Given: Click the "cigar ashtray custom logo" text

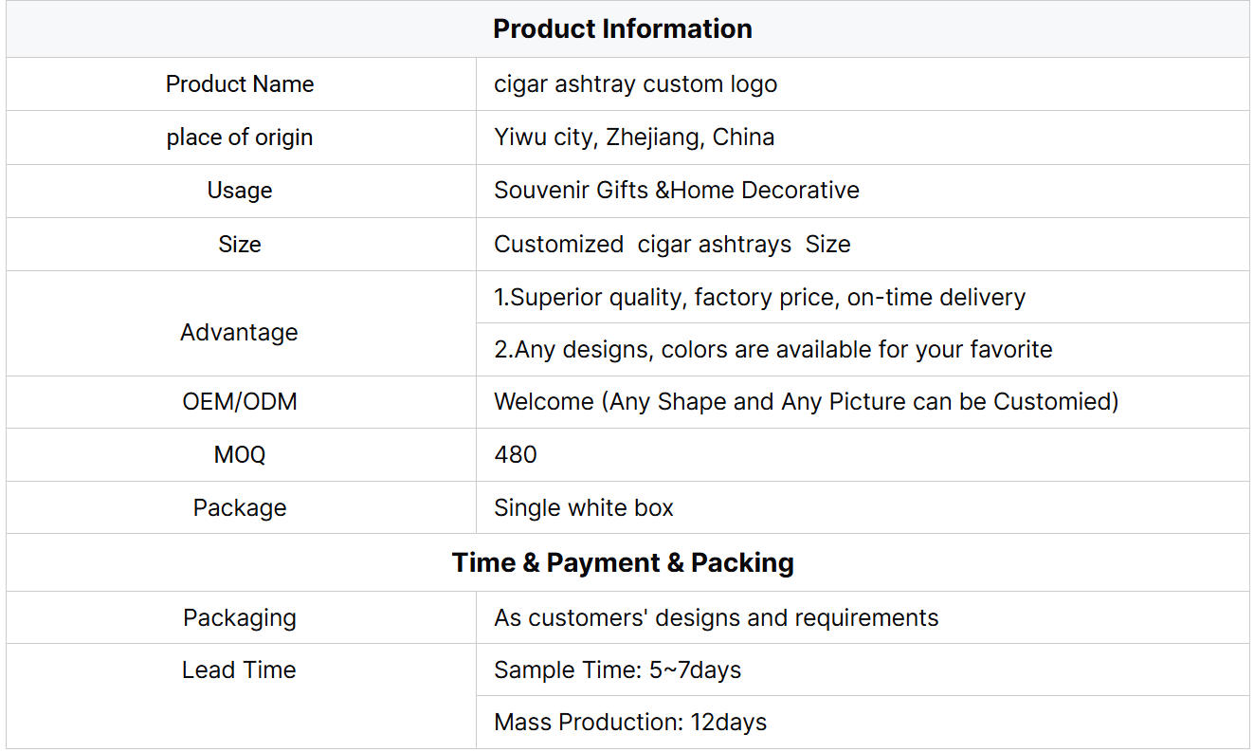Looking at the screenshot, I should click(635, 84).
